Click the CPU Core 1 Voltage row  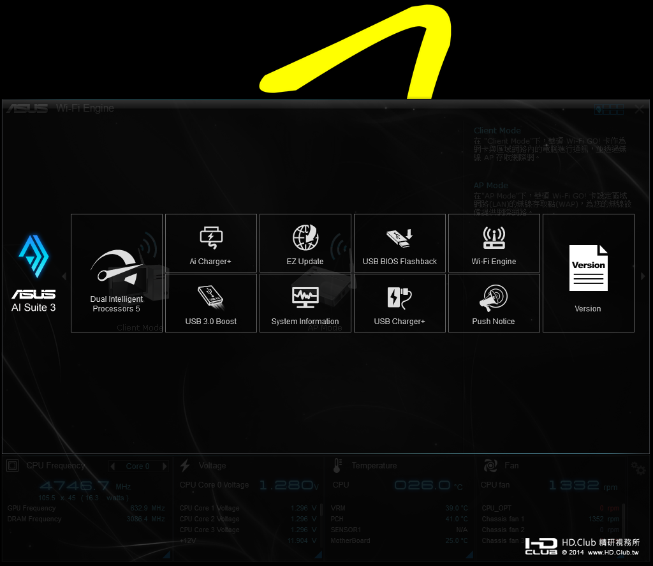click(248, 508)
